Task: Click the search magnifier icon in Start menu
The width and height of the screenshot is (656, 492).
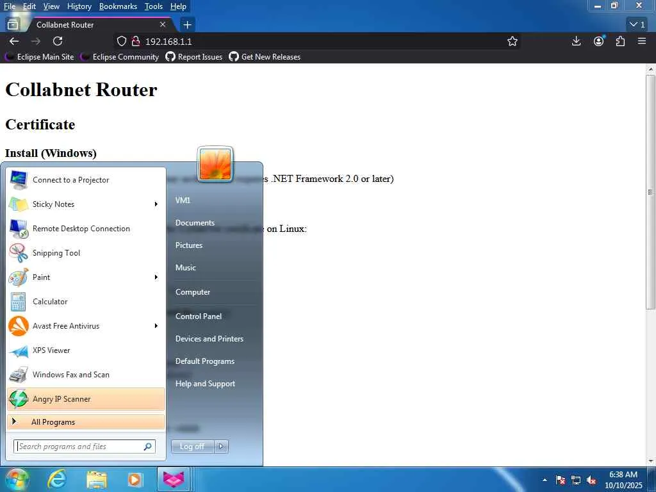Action: tap(147, 447)
